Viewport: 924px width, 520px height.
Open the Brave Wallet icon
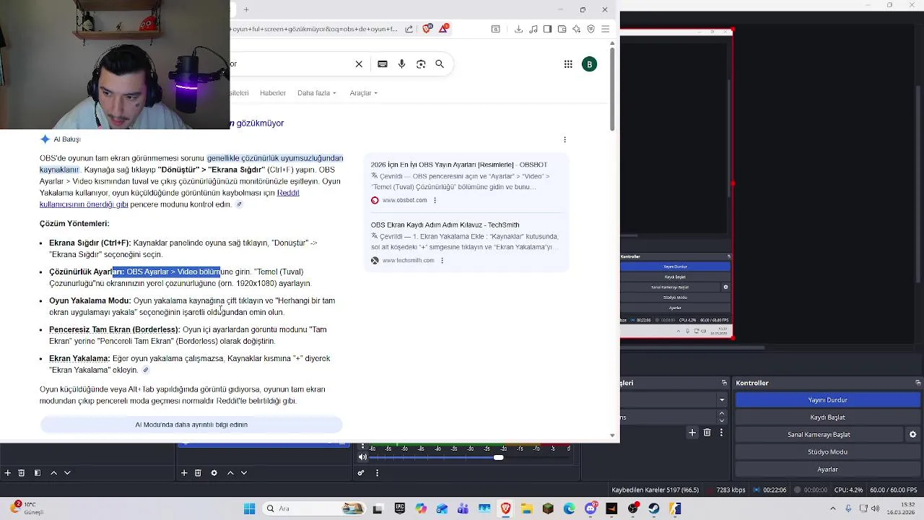pyautogui.click(x=562, y=29)
